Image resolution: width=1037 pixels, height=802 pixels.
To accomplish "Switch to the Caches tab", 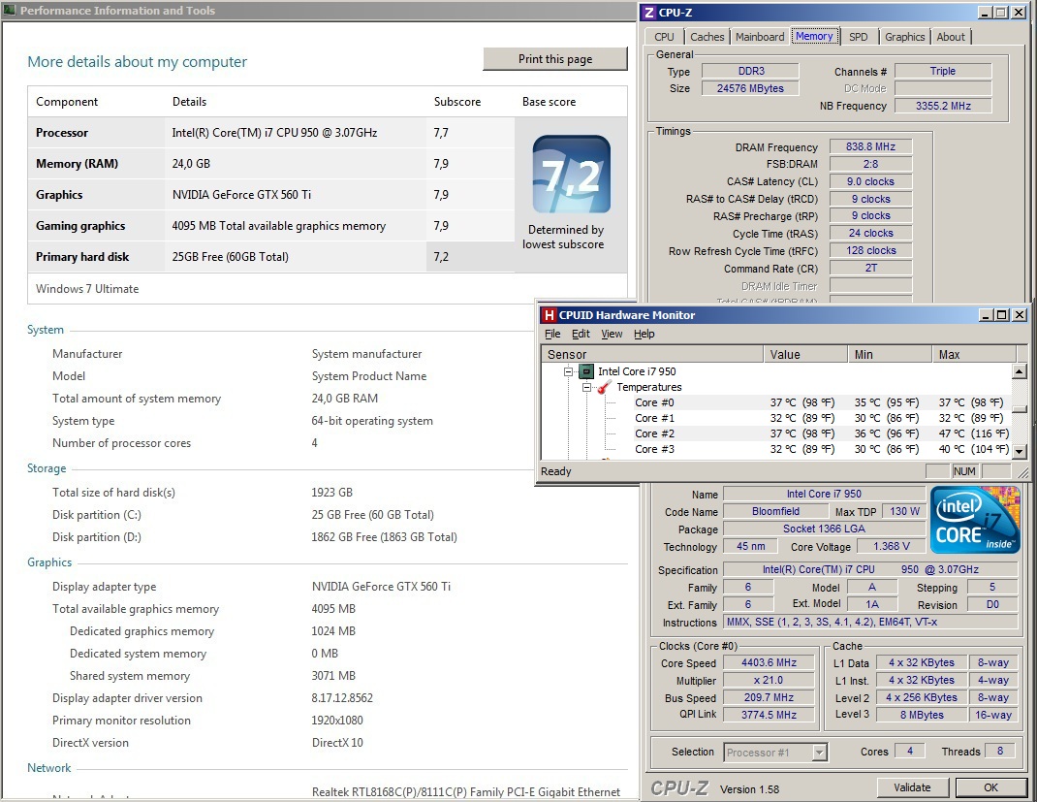I will [x=707, y=37].
